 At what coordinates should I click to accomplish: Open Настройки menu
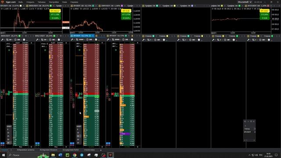54,2
